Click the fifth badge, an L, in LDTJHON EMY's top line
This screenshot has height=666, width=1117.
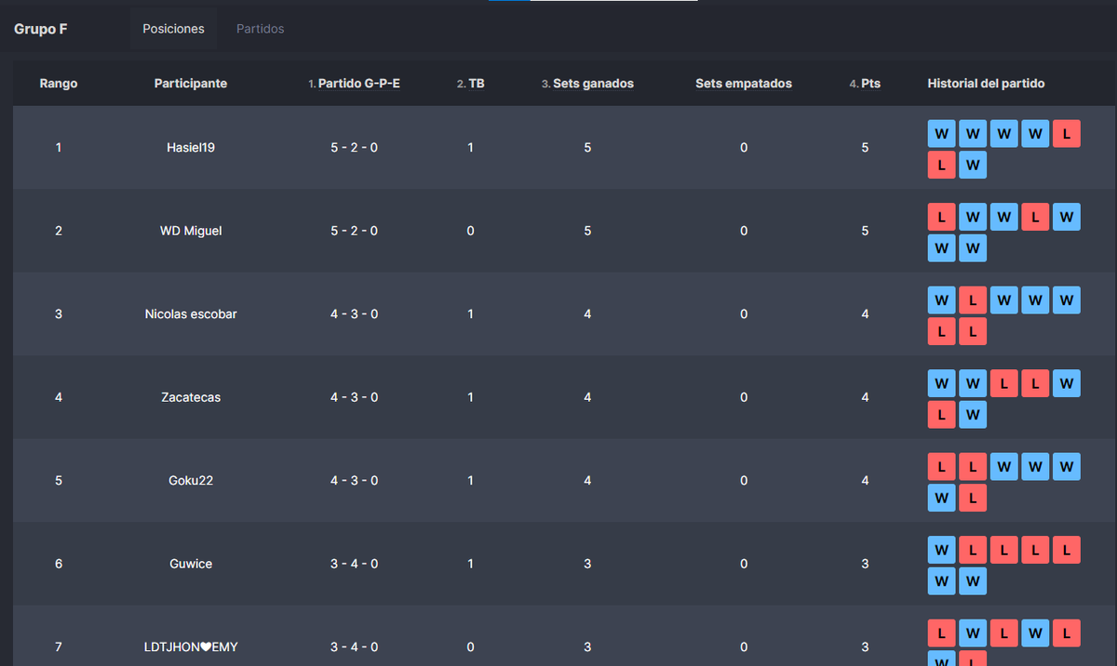(1066, 633)
